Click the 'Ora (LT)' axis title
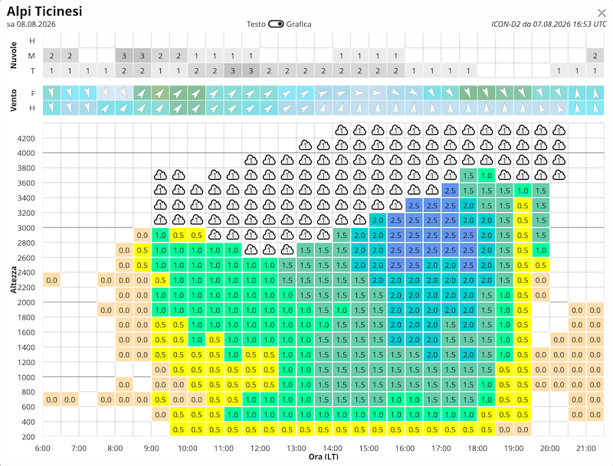 (x=323, y=456)
